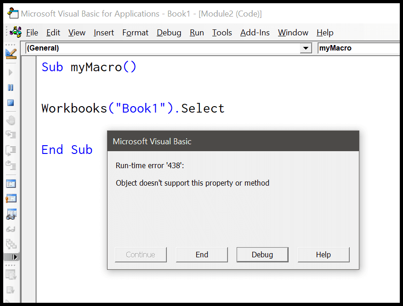The image size is (403, 306).
Task: Click the Break (pause) icon
Action: (11, 88)
